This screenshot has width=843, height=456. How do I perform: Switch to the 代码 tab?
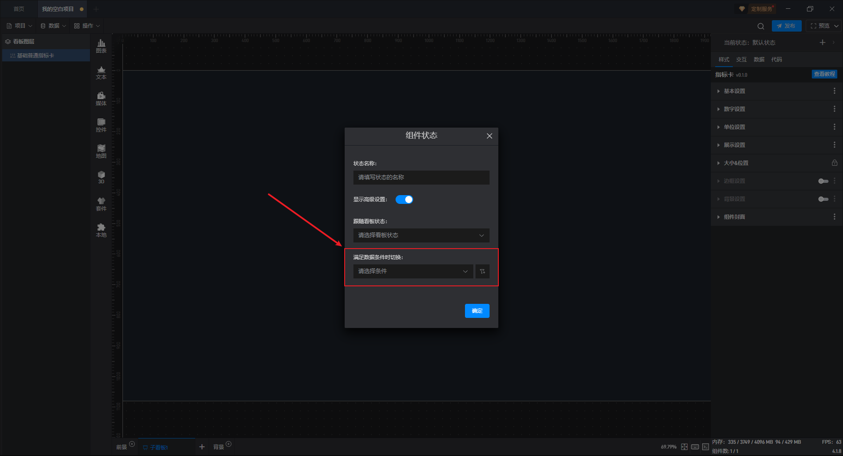[x=776, y=59]
